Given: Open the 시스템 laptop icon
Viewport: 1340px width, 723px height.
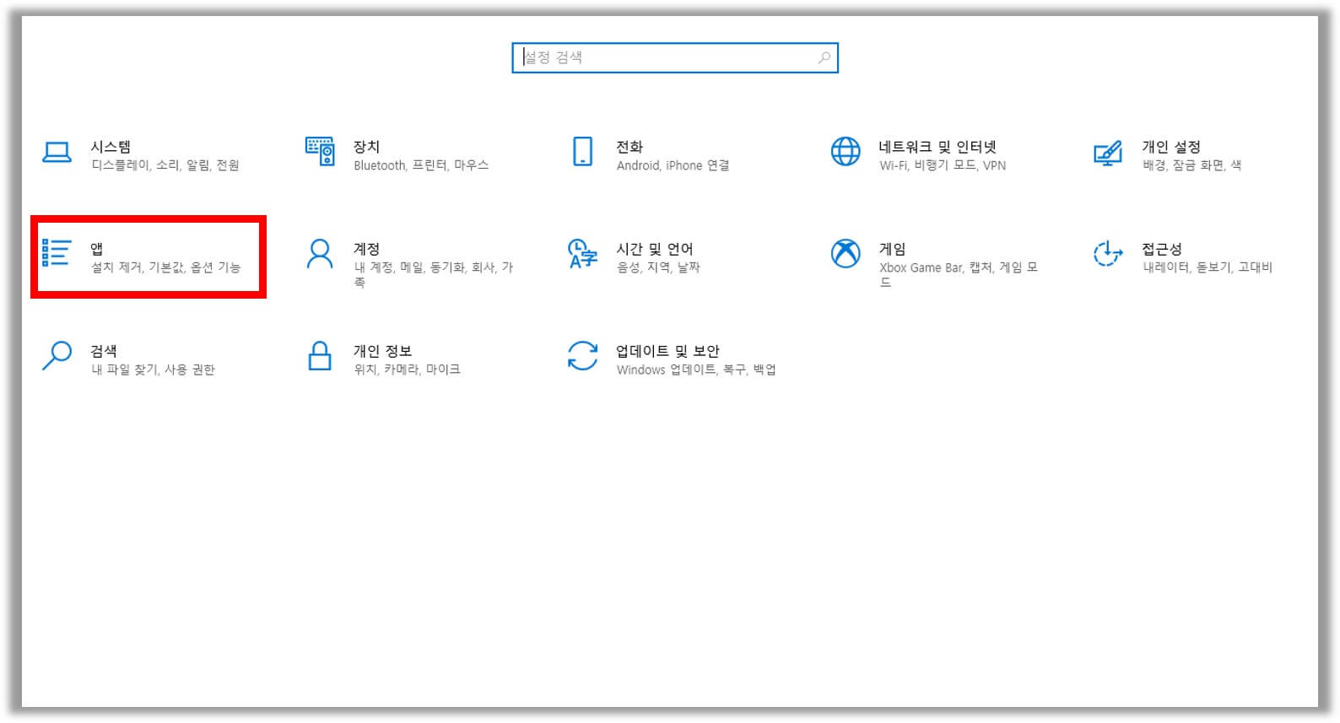Looking at the screenshot, I should tap(57, 152).
